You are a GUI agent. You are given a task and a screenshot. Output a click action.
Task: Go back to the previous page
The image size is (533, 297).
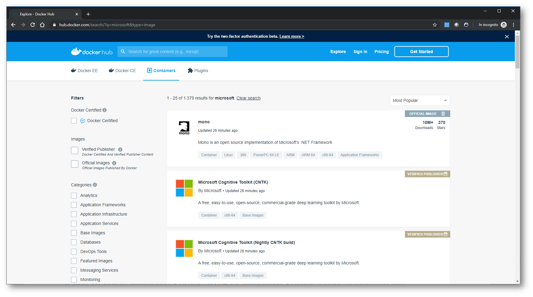[x=13, y=25]
